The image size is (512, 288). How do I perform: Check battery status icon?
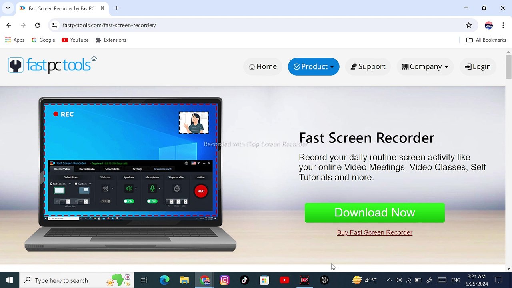click(418, 280)
